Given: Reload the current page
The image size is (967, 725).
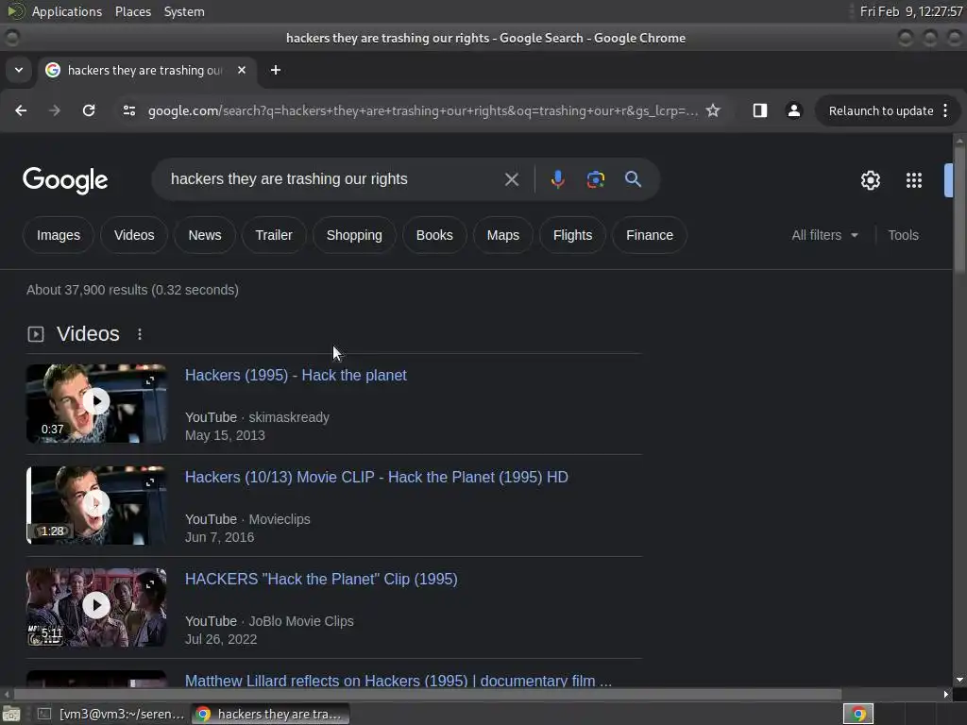Looking at the screenshot, I should click(x=89, y=110).
